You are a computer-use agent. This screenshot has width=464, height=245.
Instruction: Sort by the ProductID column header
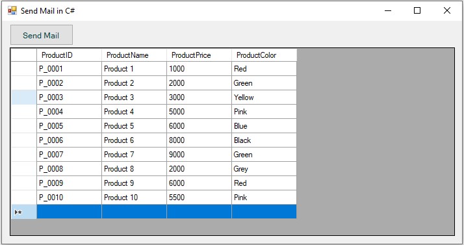[x=70, y=55]
